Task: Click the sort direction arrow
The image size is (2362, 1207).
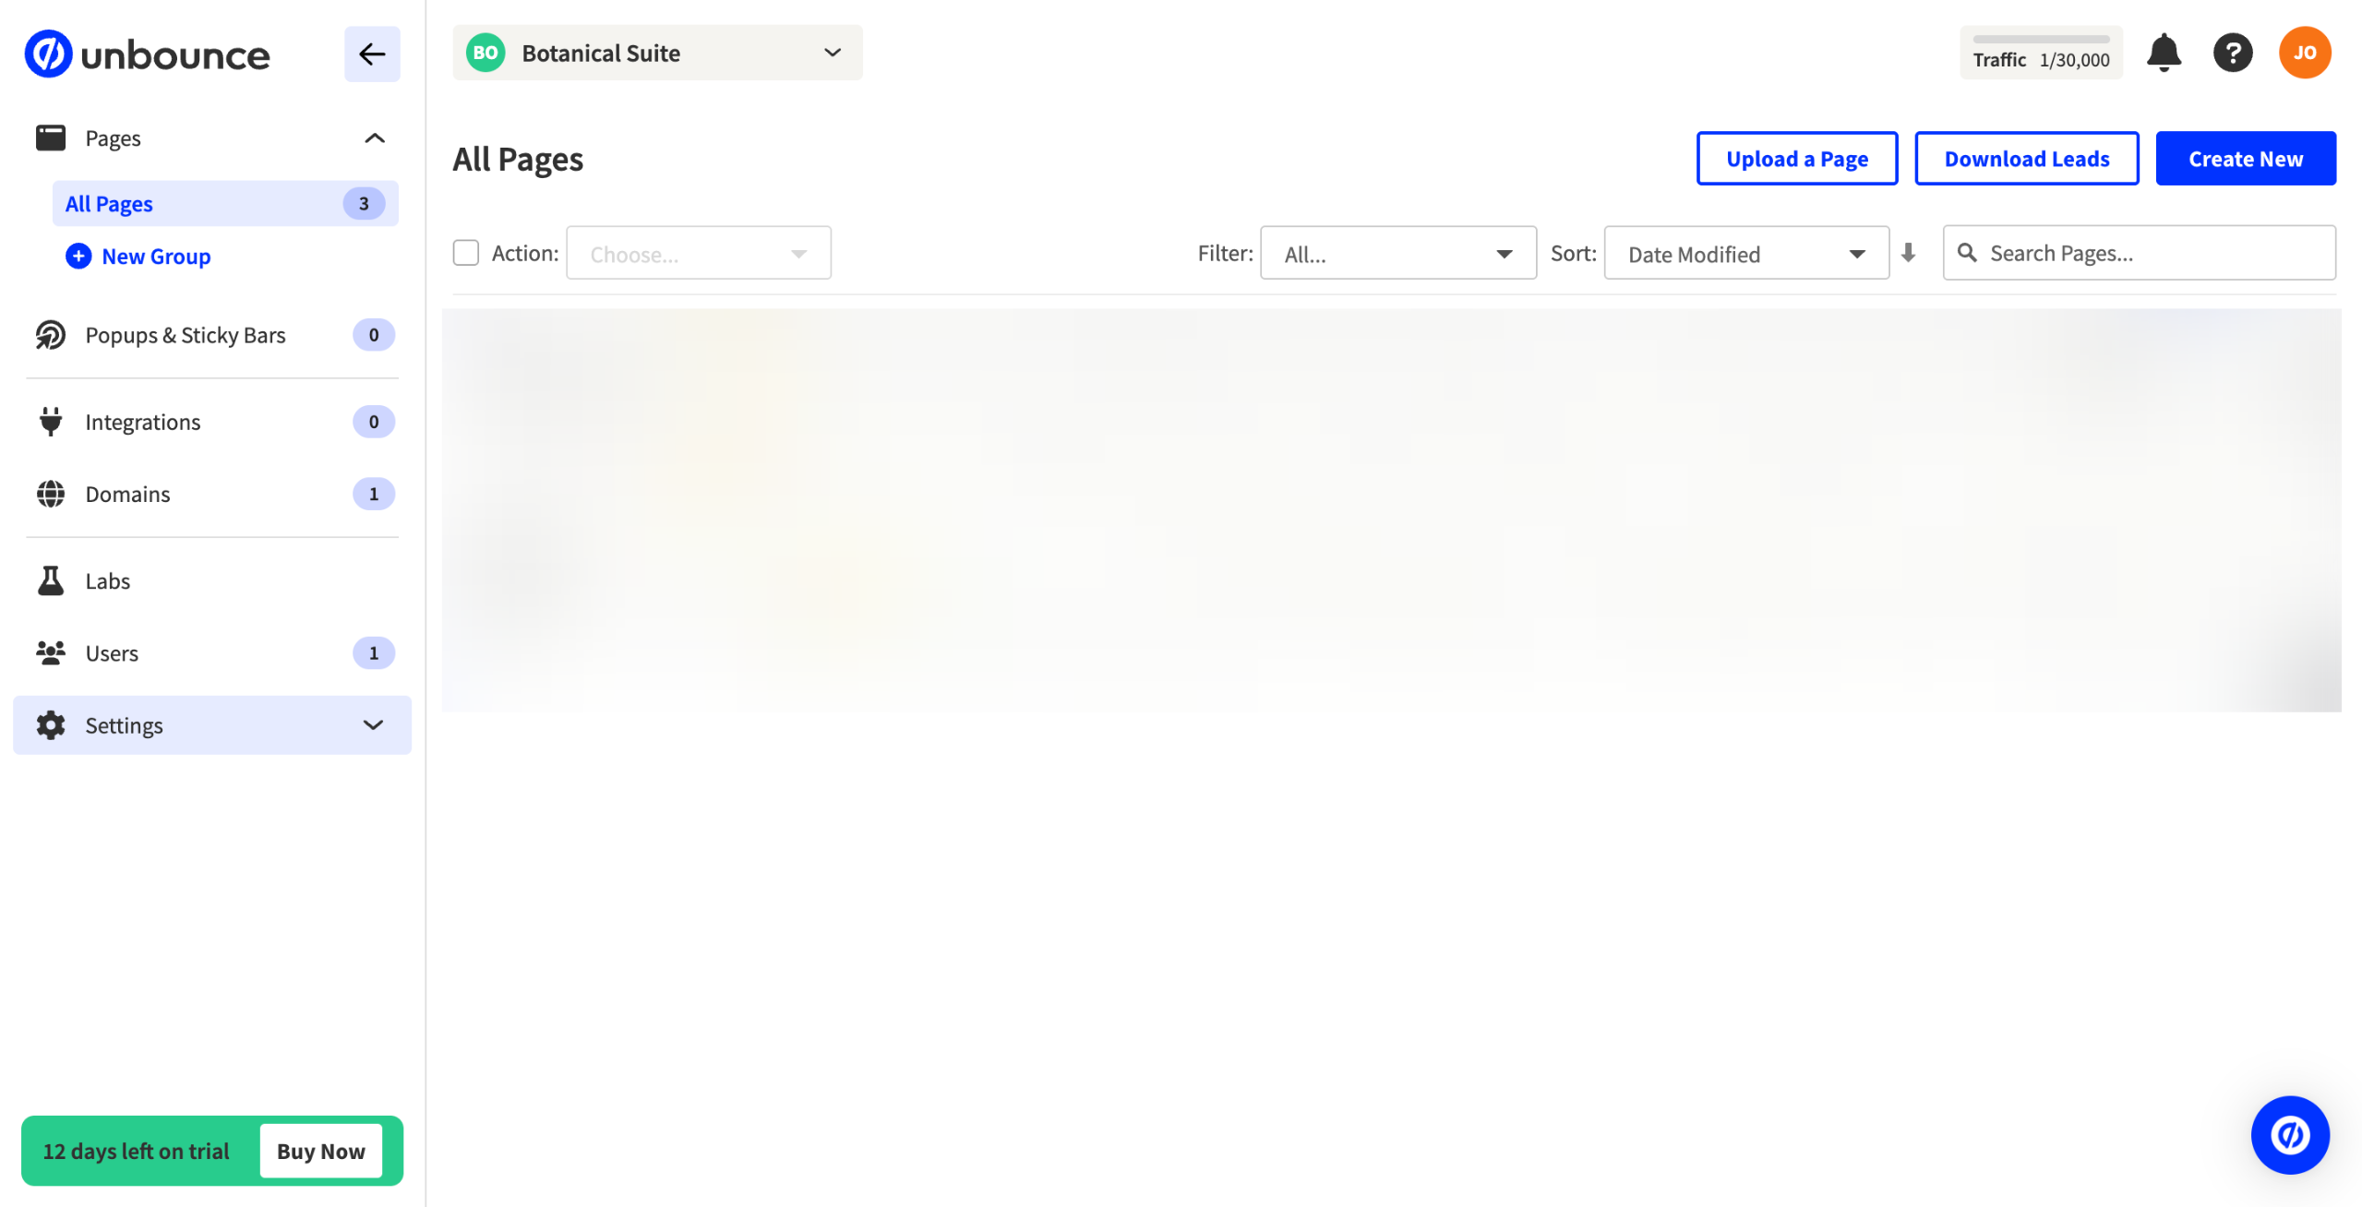Action: coord(1908,253)
